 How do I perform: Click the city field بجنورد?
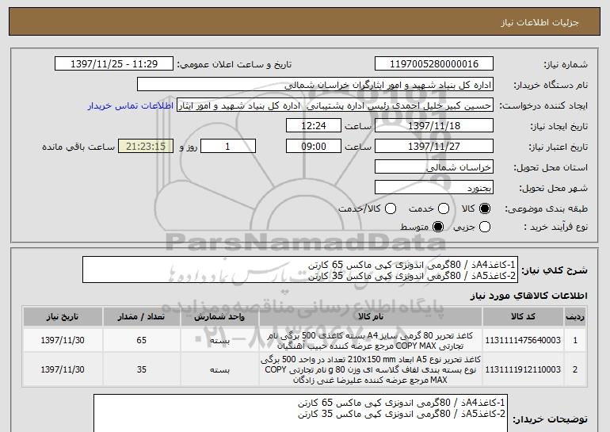pos(434,188)
